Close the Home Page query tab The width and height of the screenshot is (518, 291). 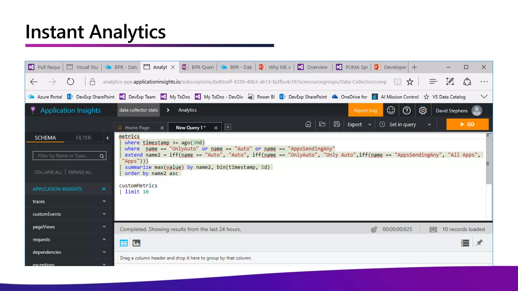(162, 128)
